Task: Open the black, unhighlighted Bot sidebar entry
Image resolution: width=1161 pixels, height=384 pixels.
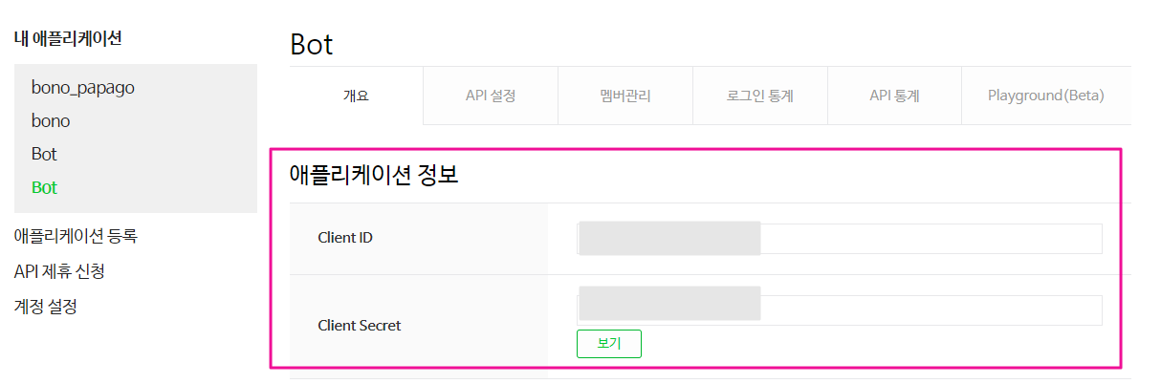Action: (44, 154)
